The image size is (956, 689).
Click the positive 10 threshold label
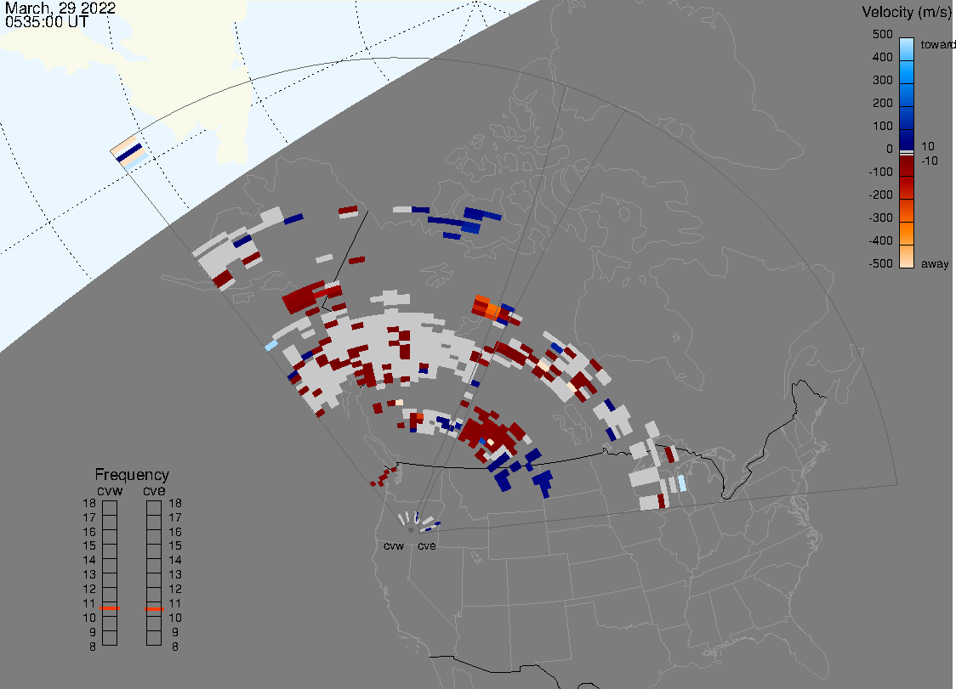click(x=927, y=146)
